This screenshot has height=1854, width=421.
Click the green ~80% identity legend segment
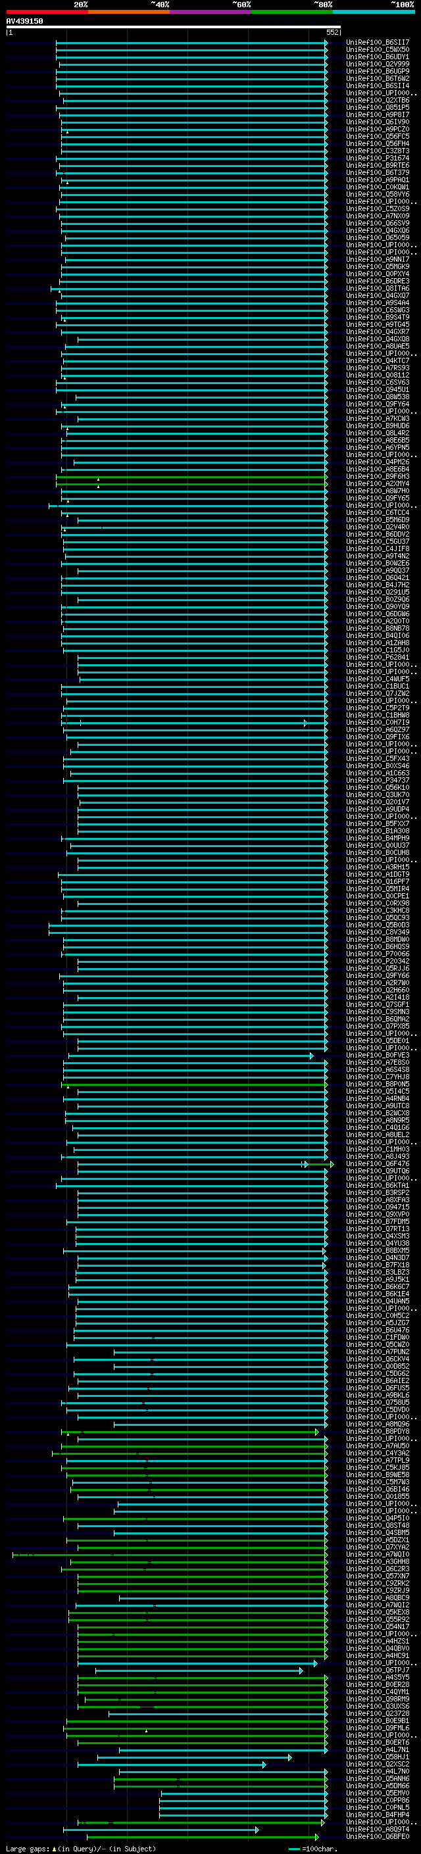click(292, 12)
